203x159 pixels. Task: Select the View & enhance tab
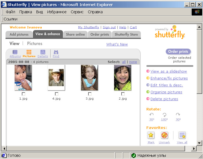[x=48, y=34]
